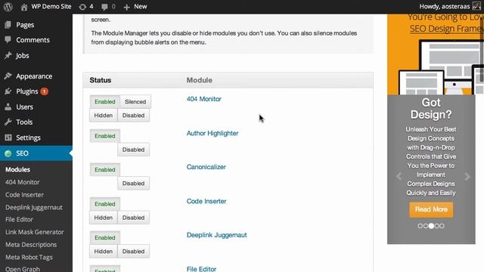Enable the Deeplink Juggernaut module
The height and width of the screenshot is (272, 484).
tap(105, 238)
